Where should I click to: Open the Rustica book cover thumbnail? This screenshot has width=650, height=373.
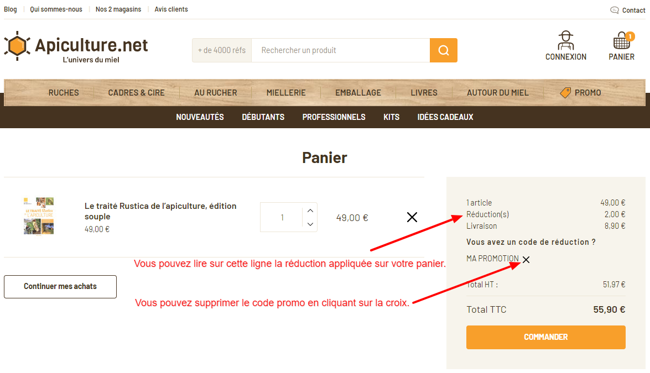click(39, 216)
